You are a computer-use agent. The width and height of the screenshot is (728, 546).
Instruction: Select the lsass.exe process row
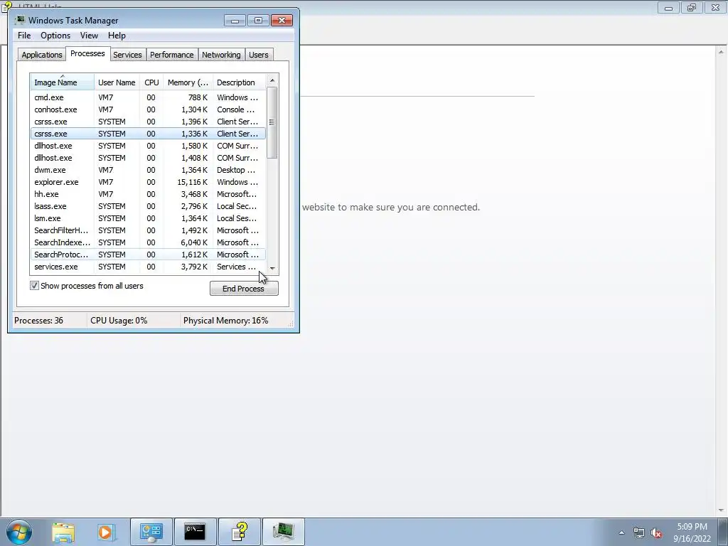[148, 206]
